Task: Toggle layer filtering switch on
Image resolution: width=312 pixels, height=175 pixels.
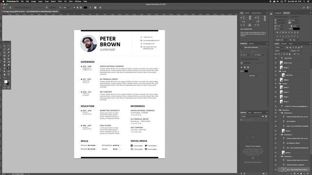Action: (x=302, y=47)
